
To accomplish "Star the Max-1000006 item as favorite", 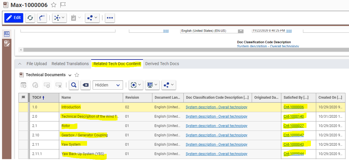I will tap(53, 5).
